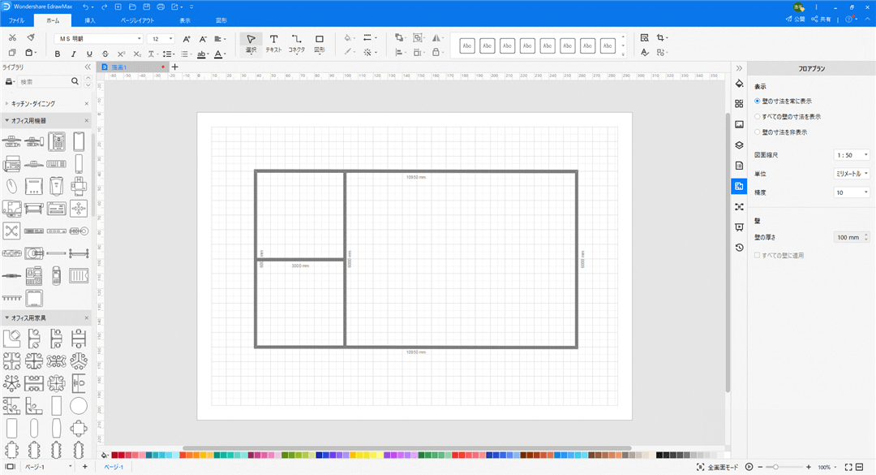Open the 図面縮尺 1:50 scale dropdown
The image size is (876, 475).
(852, 154)
